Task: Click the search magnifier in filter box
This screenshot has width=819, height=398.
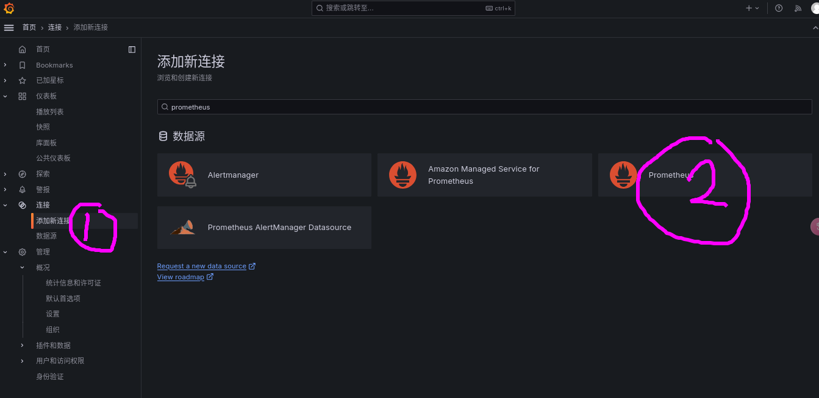Action: [165, 107]
